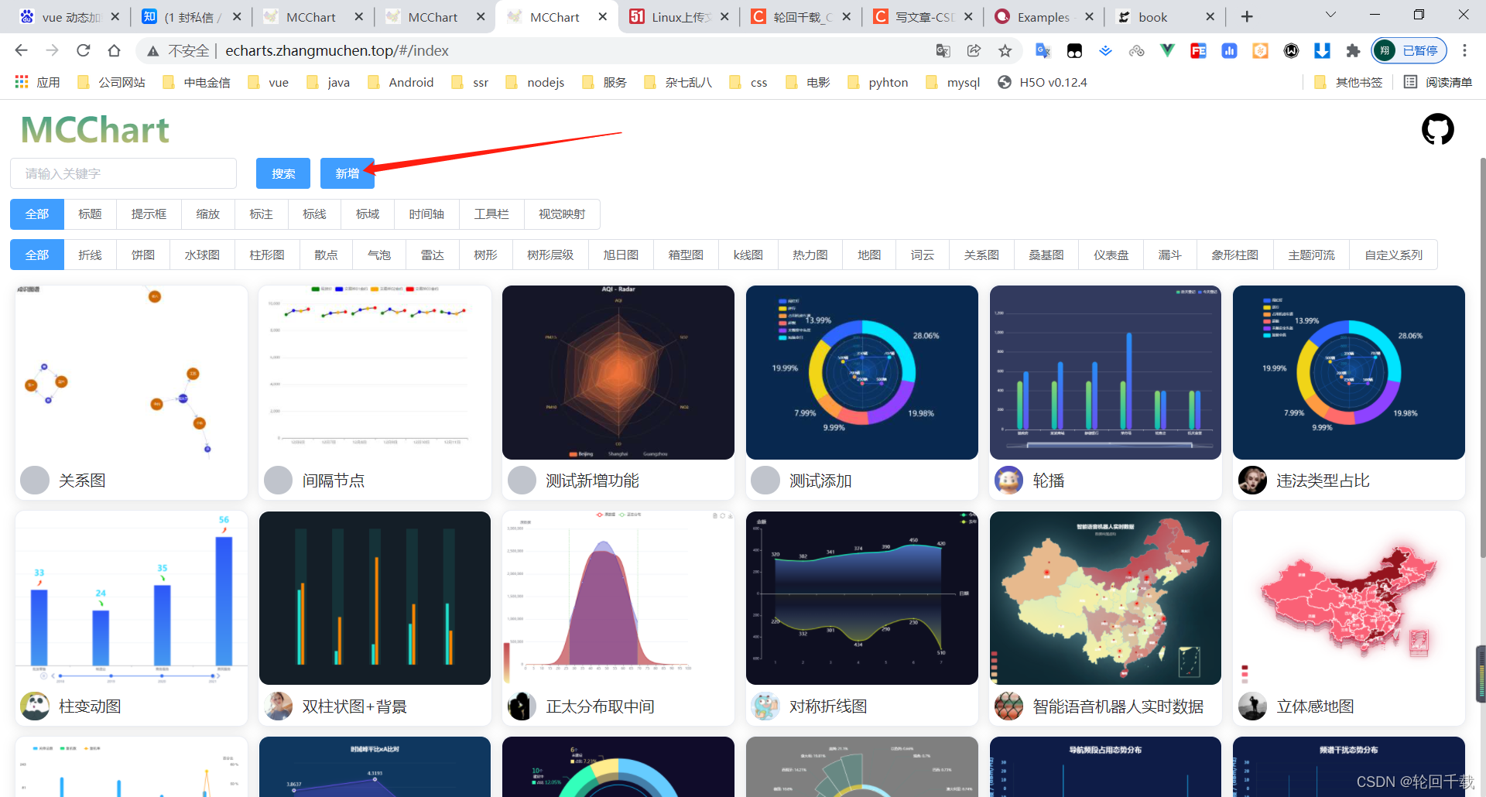
Task: Click avatar of 智能语音机器人实时数据
Action: tap(1008, 706)
